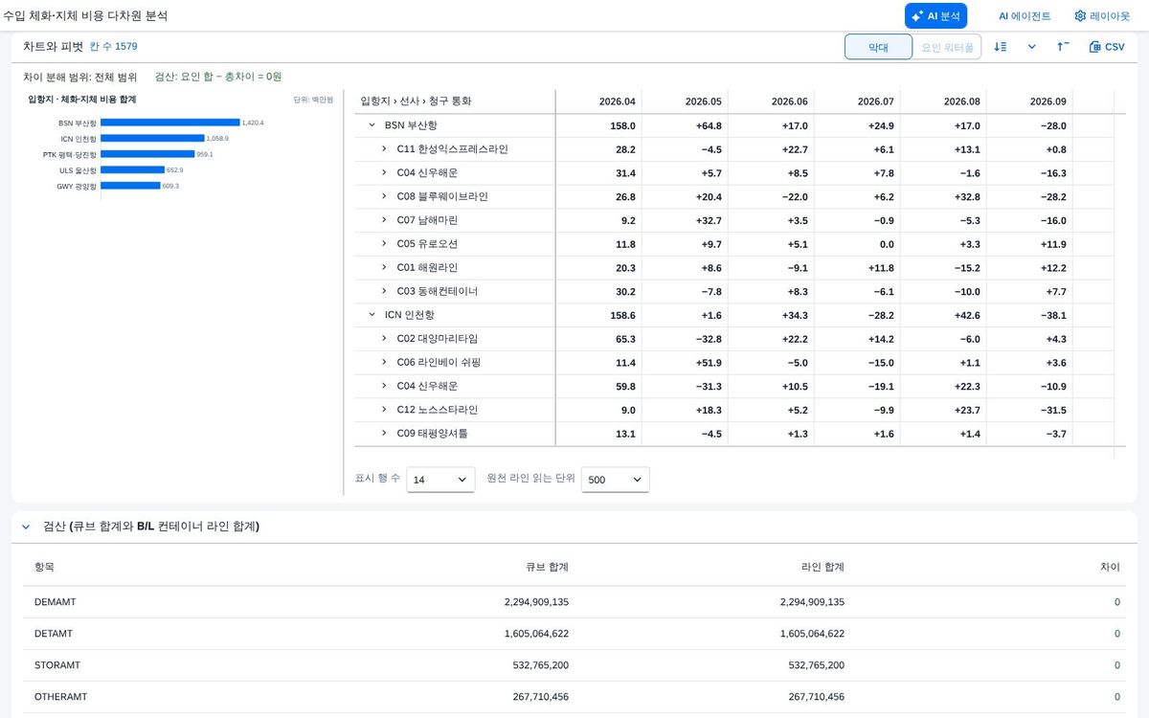The image size is (1149, 718).
Task: Open 레이아웃 layout settings
Action: 1102,16
